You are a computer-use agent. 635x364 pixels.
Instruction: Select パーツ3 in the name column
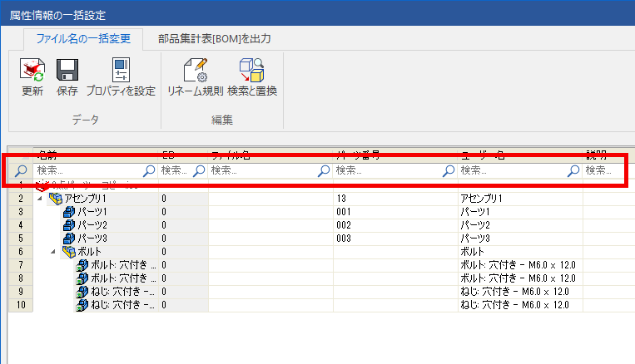tap(92, 239)
